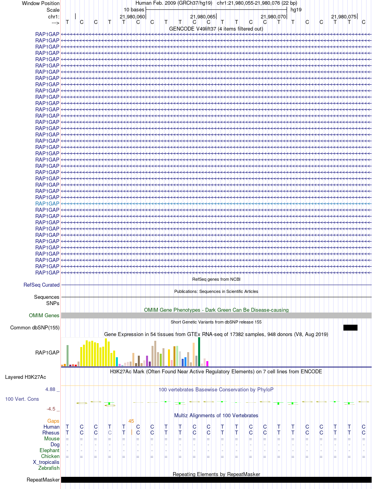Click the magenta GTEx expression bar
The height and width of the screenshot is (489, 372).
pyautogui.click(x=207, y=364)
